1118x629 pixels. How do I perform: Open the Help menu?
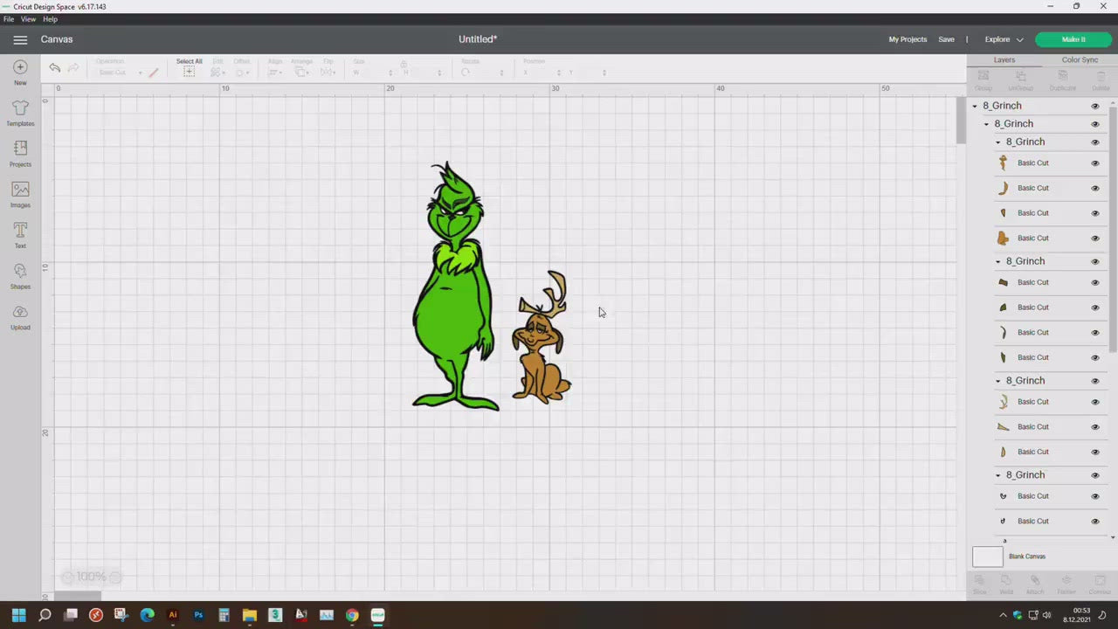tap(50, 19)
